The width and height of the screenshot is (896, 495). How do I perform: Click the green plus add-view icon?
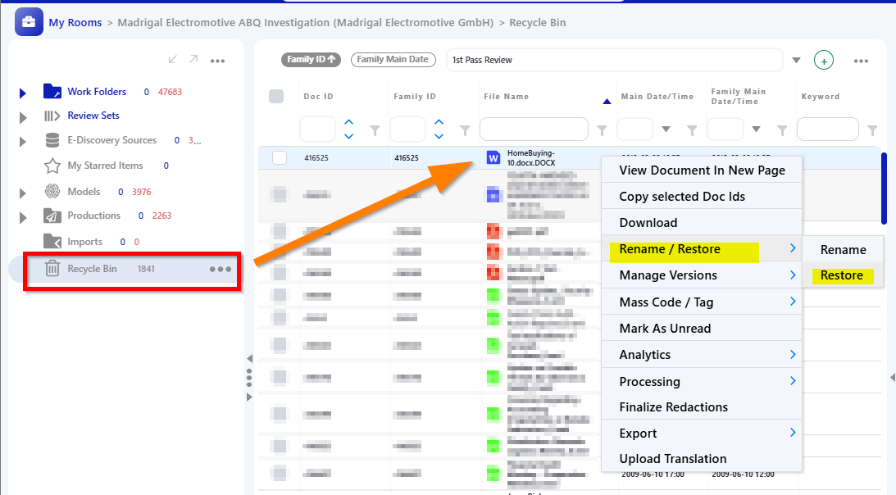pos(823,60)
